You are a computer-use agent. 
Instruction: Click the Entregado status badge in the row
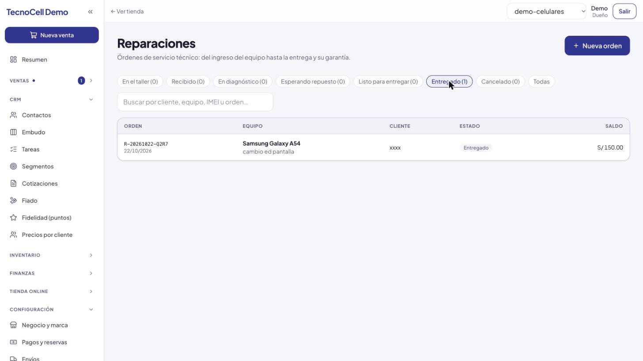pos(476,148)
